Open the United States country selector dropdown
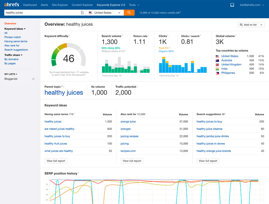269x204 pixels. click(x=105, y=13)
